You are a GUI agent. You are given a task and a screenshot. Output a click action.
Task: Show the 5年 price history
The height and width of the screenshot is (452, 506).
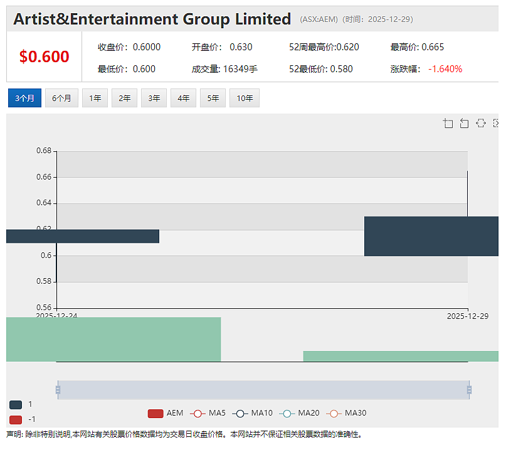pos(213,98)
